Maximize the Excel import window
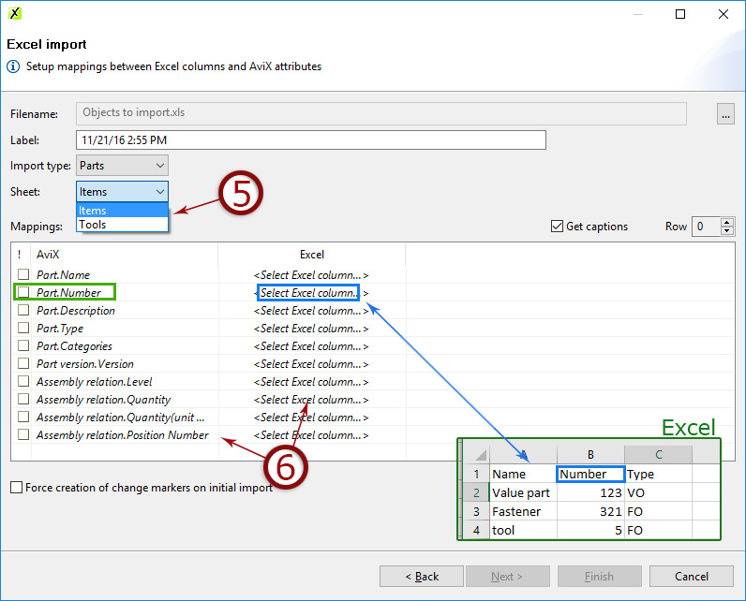This screenshot has height=601, width=746. click(681, 14)
